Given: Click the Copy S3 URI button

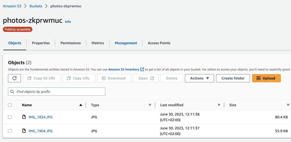Looking at the screenshot, I should pos(41,78).
